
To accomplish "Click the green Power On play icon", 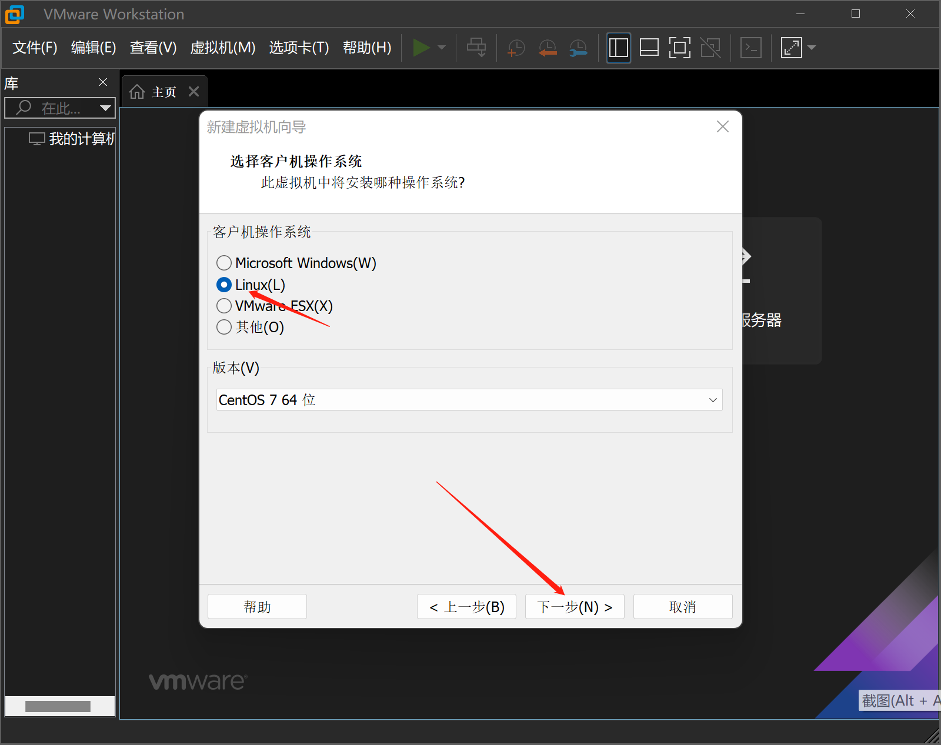I will [421, 48].
